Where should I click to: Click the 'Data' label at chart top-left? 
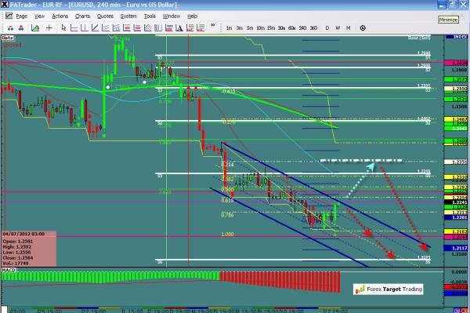click(8, 38)
